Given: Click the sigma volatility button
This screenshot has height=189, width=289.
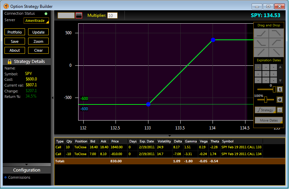Looking at the screenshot, I should point(280,100).
